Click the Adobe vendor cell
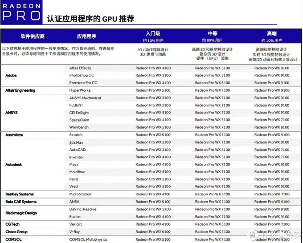Viewport: 303px width, 243px height. (x=11, y=76)
